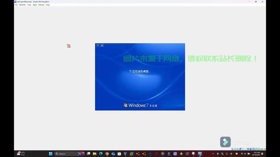Click the microphone tray icon
Screen dimensions: 280x157
227,154
